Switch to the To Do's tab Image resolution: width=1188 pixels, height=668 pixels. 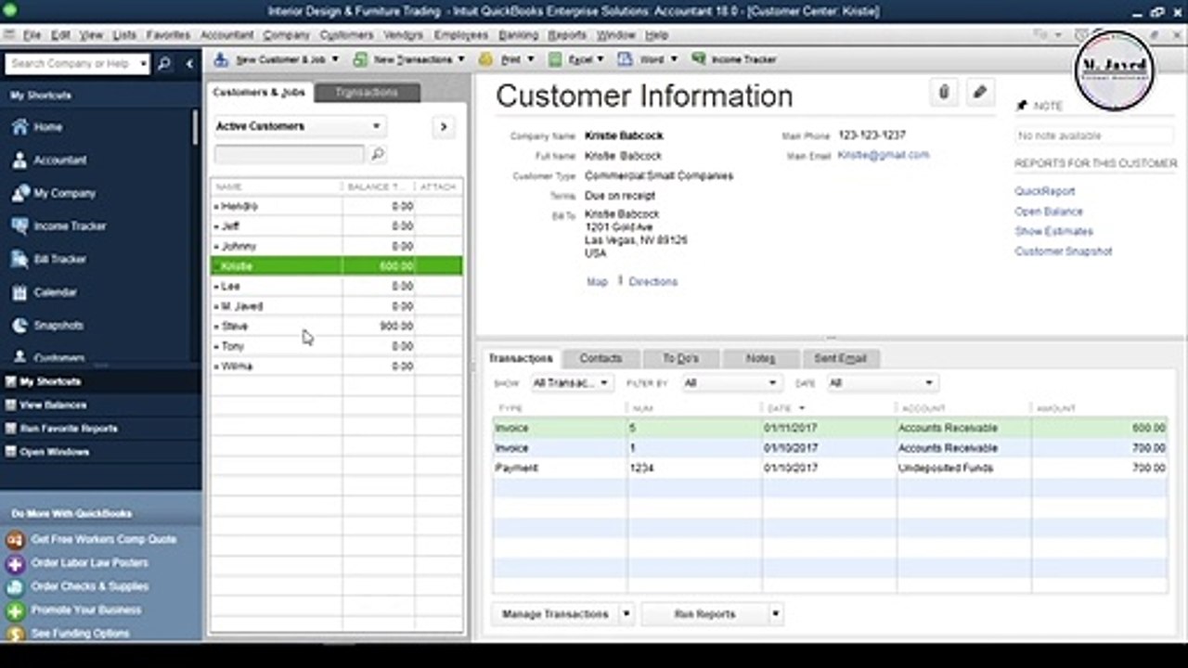point(680,358)
